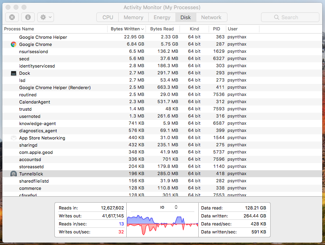Screen dimensions: 325x245
Task: Select the knowledge-agent process
Action: point(162,123)
